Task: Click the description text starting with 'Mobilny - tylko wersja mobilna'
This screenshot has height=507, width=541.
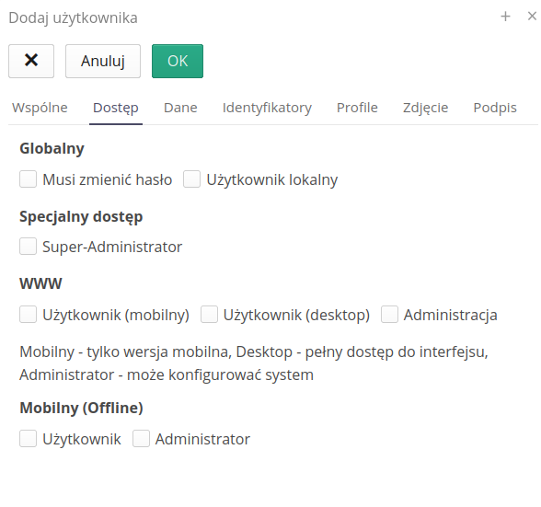Action: click(254, 363)
